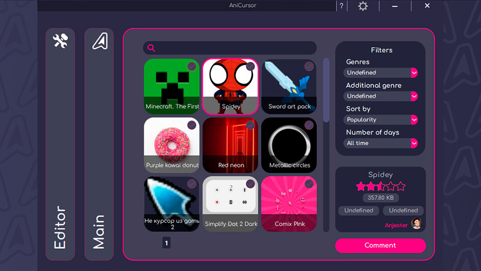Image resolution: width=481 pixels, height=271 pixels.
Task: Toggle the checkmark on Comix PInk pack
Action: tap(308, 184)
